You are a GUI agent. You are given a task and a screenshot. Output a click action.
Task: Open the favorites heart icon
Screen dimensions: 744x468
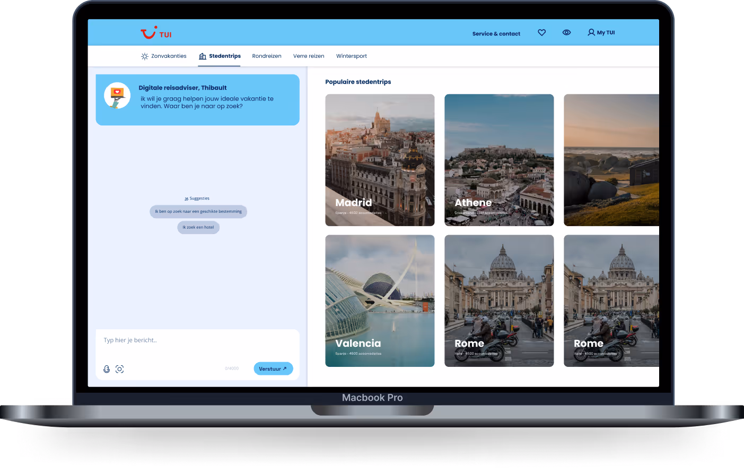(541, 32)
